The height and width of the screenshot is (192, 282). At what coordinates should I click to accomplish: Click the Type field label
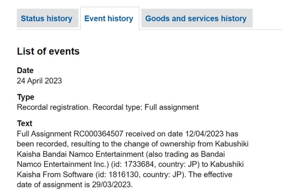click(26, 97)
